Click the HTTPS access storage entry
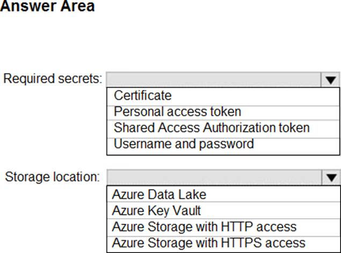341x253 pixels. point(208,242)
